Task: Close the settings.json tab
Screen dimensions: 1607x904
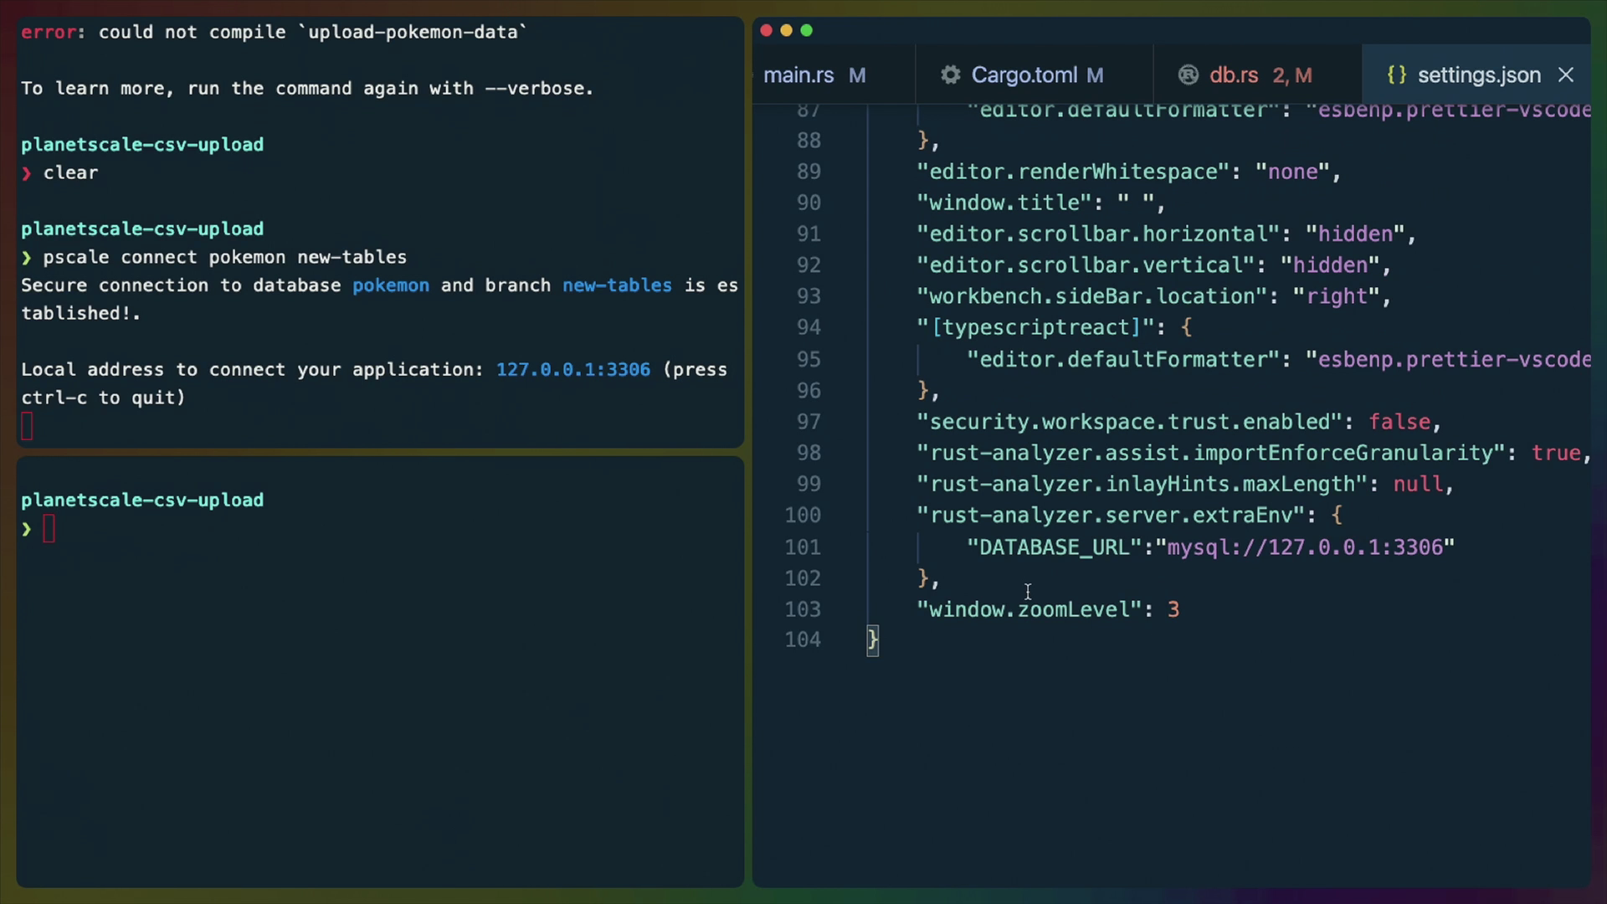Action: point(1566,74)
